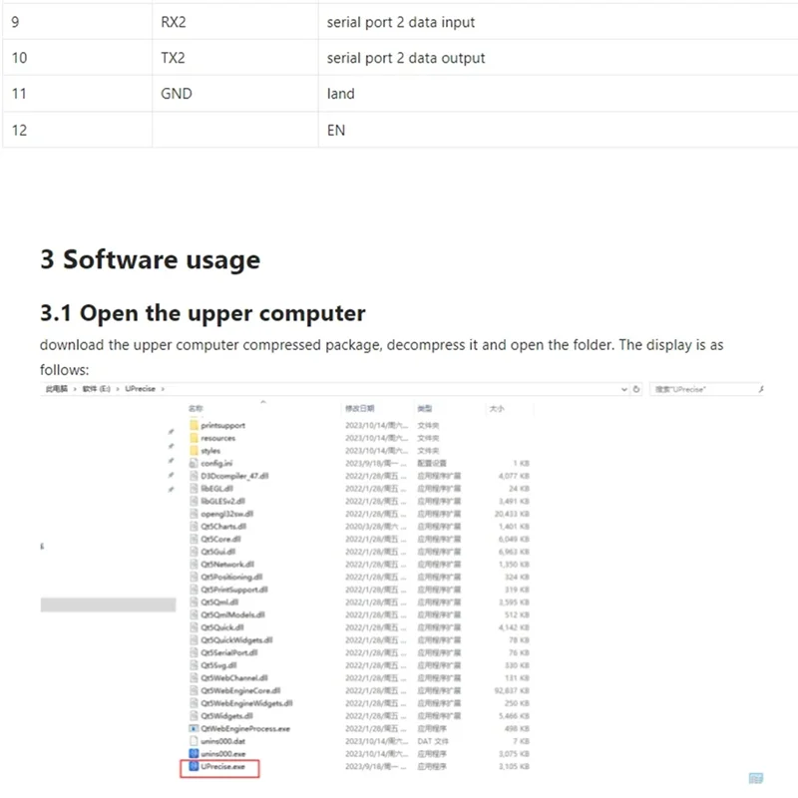This screenshot has width=798, height=798.
Task: Click the config.ini file icon
Action: pyautogui.click(x=194, y=464)
